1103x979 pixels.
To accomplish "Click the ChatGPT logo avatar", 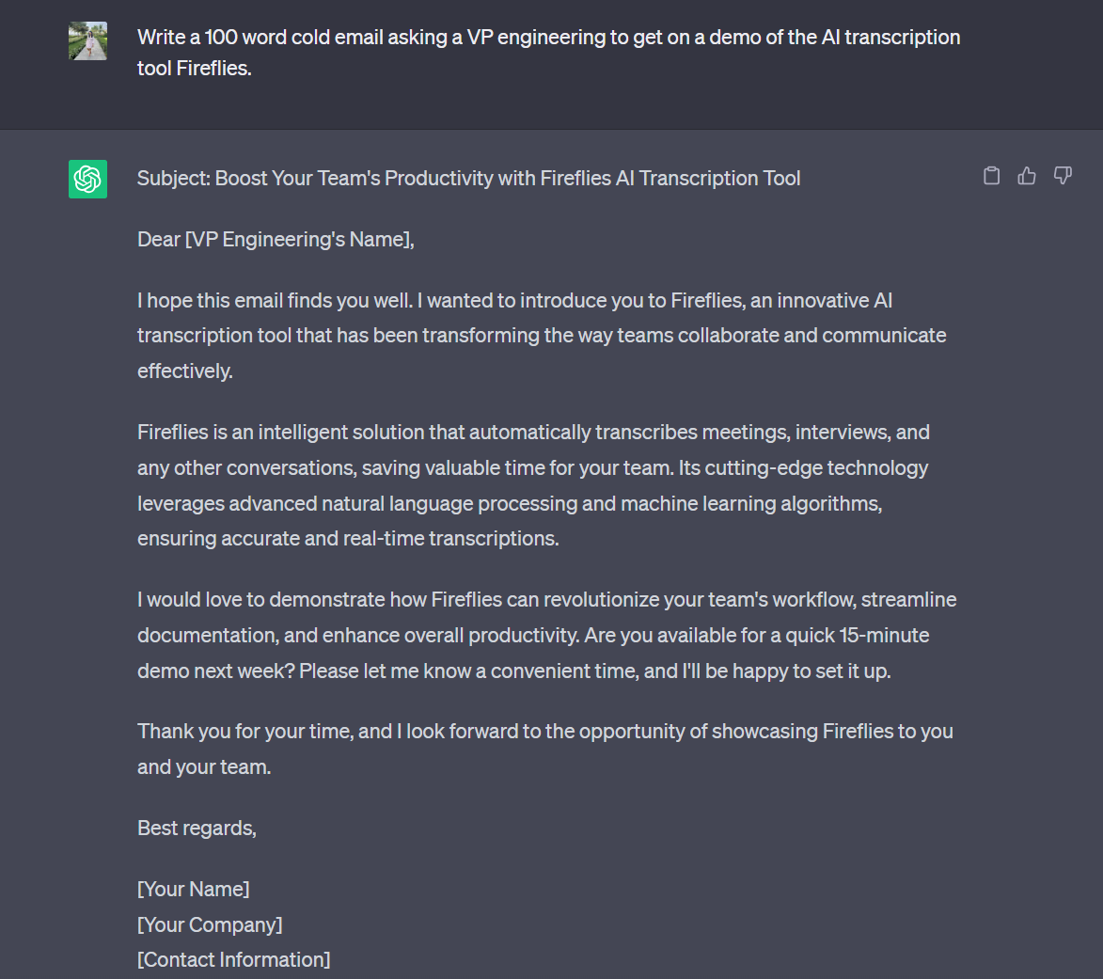I will coord(88,180).
